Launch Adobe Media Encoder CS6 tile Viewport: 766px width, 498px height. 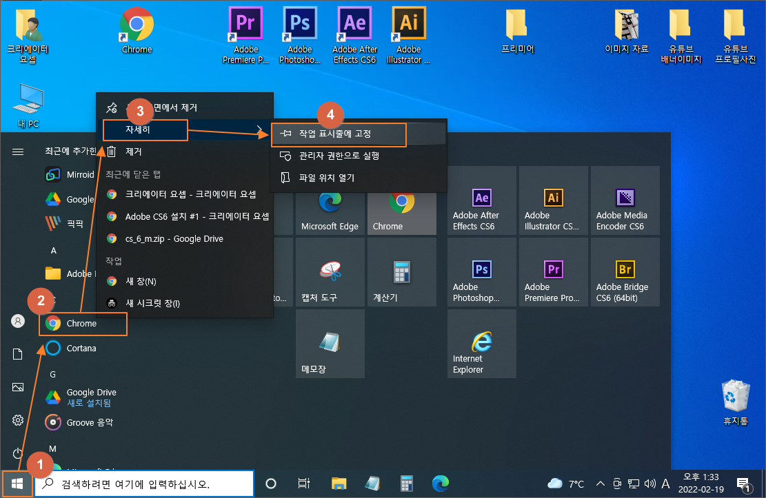click(625, 200)
